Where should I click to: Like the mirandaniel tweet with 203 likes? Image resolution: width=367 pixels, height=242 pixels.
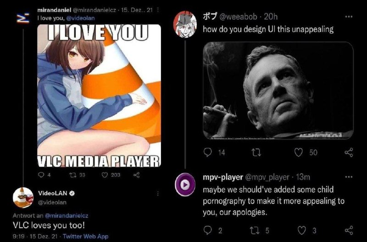[105, 175]
